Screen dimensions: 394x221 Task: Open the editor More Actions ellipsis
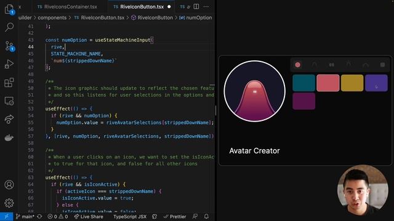(206, 7)
